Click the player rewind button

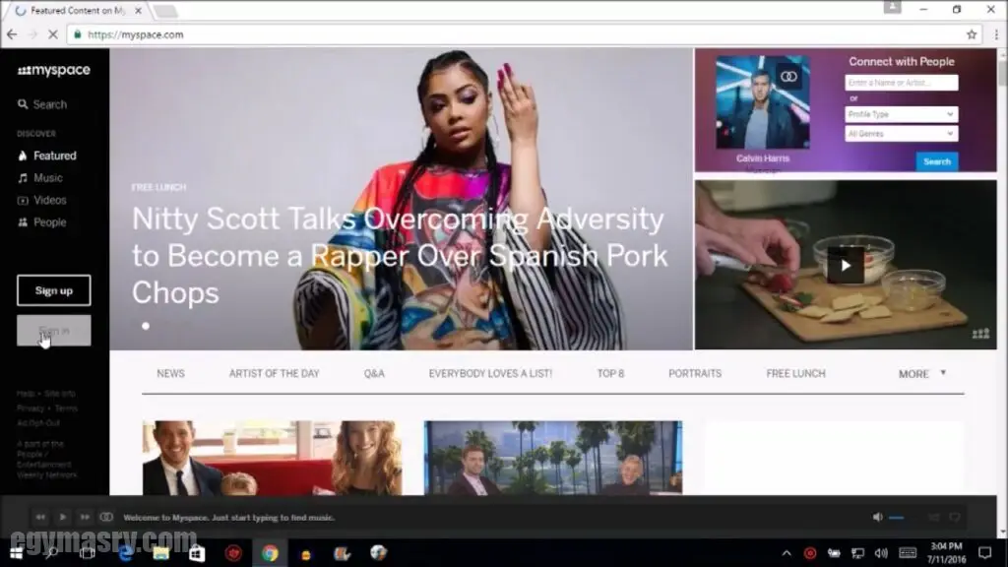[40, 517]
